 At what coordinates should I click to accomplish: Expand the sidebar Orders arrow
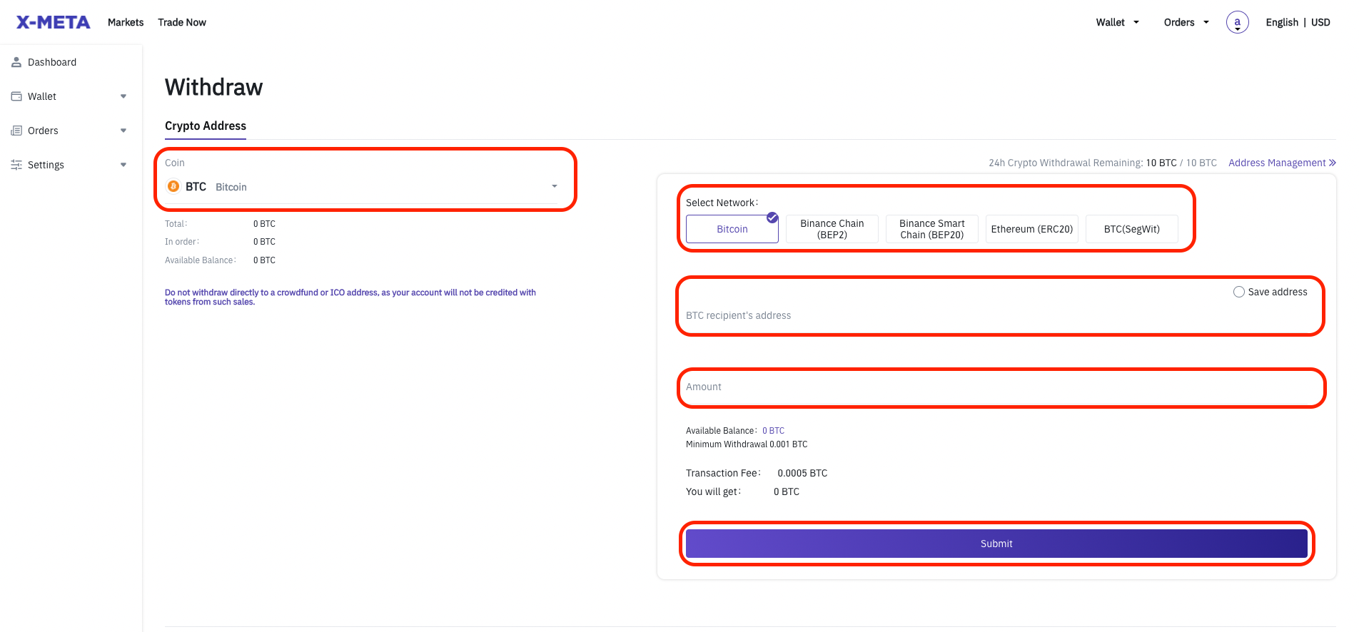point(123,131)
